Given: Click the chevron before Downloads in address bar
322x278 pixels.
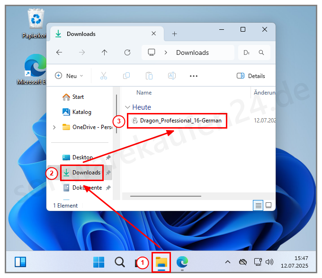Looking at the screenshot, I should (166, 52).
